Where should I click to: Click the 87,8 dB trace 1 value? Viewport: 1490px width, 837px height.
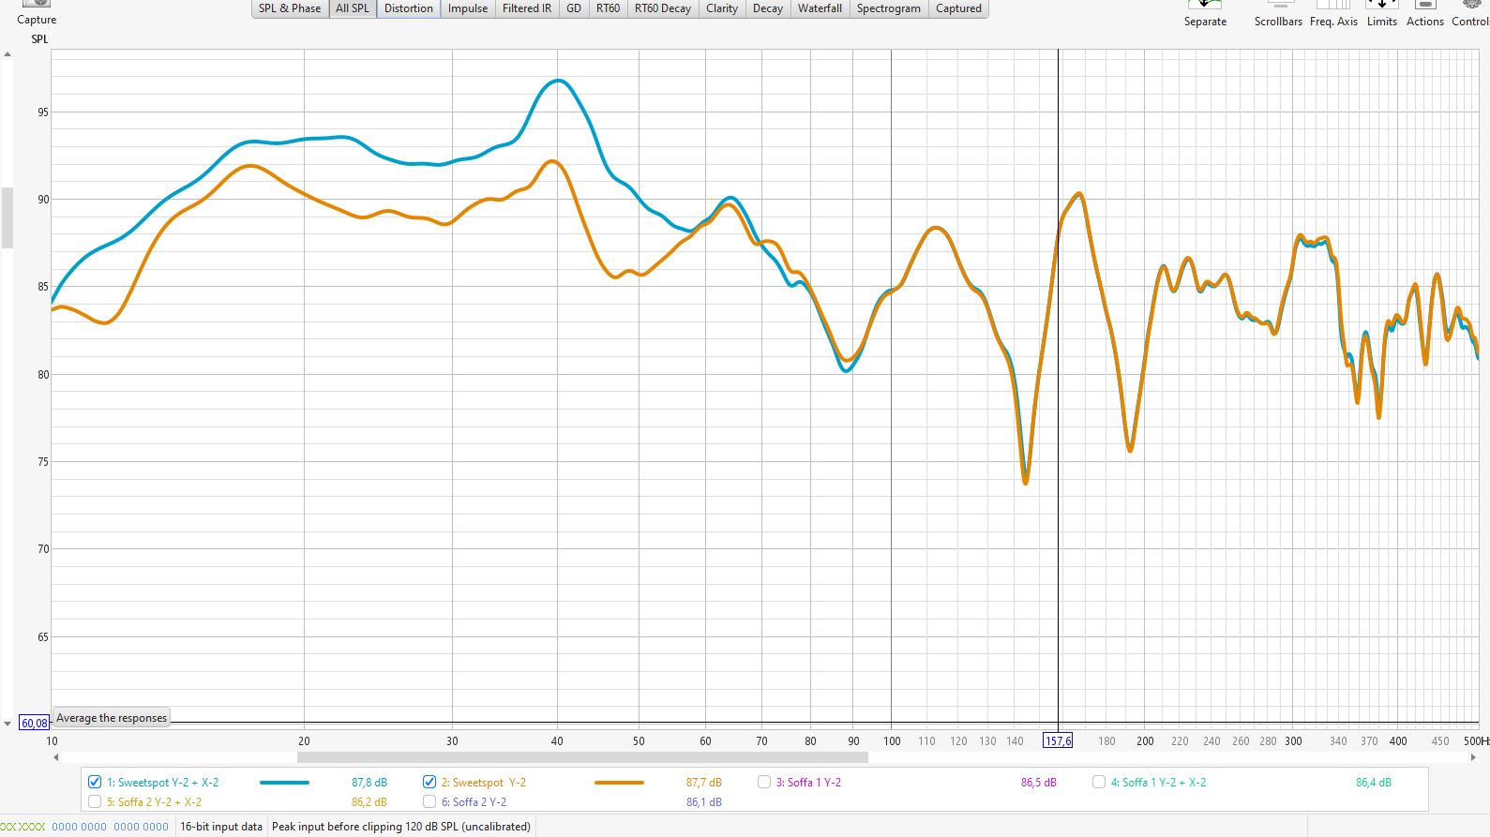(369, 782)
